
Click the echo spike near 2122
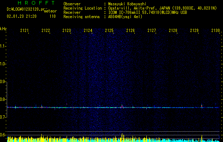pos(42,106)
